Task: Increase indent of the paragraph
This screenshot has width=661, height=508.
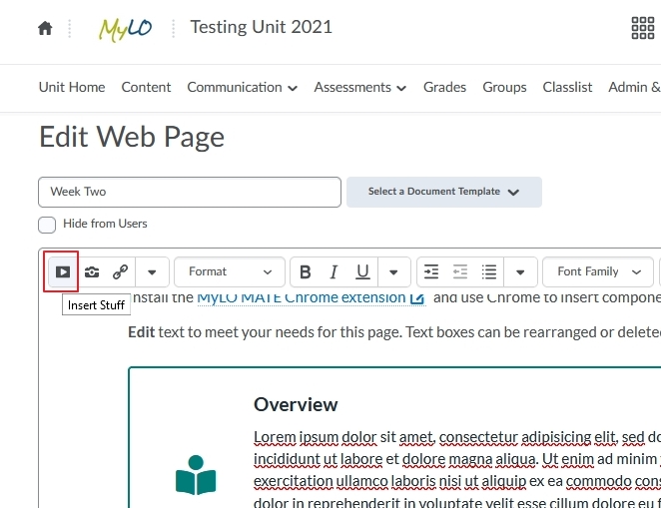Action: tap(431, 271)
